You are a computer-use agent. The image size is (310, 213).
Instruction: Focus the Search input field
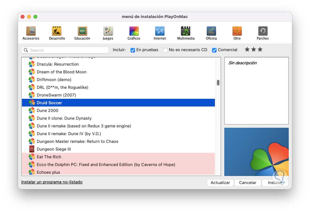coord(65,50)
